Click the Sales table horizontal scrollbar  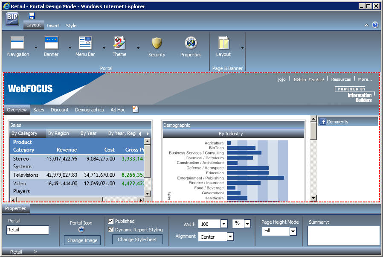77,199
